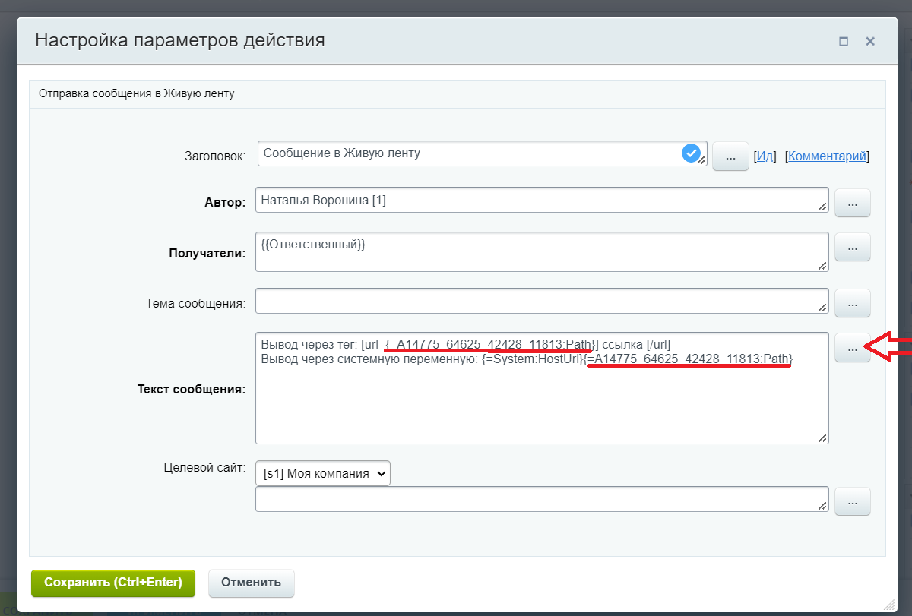The image size is (912, 616).
Task: Click the Комментарий link
Action: point(827,156)
